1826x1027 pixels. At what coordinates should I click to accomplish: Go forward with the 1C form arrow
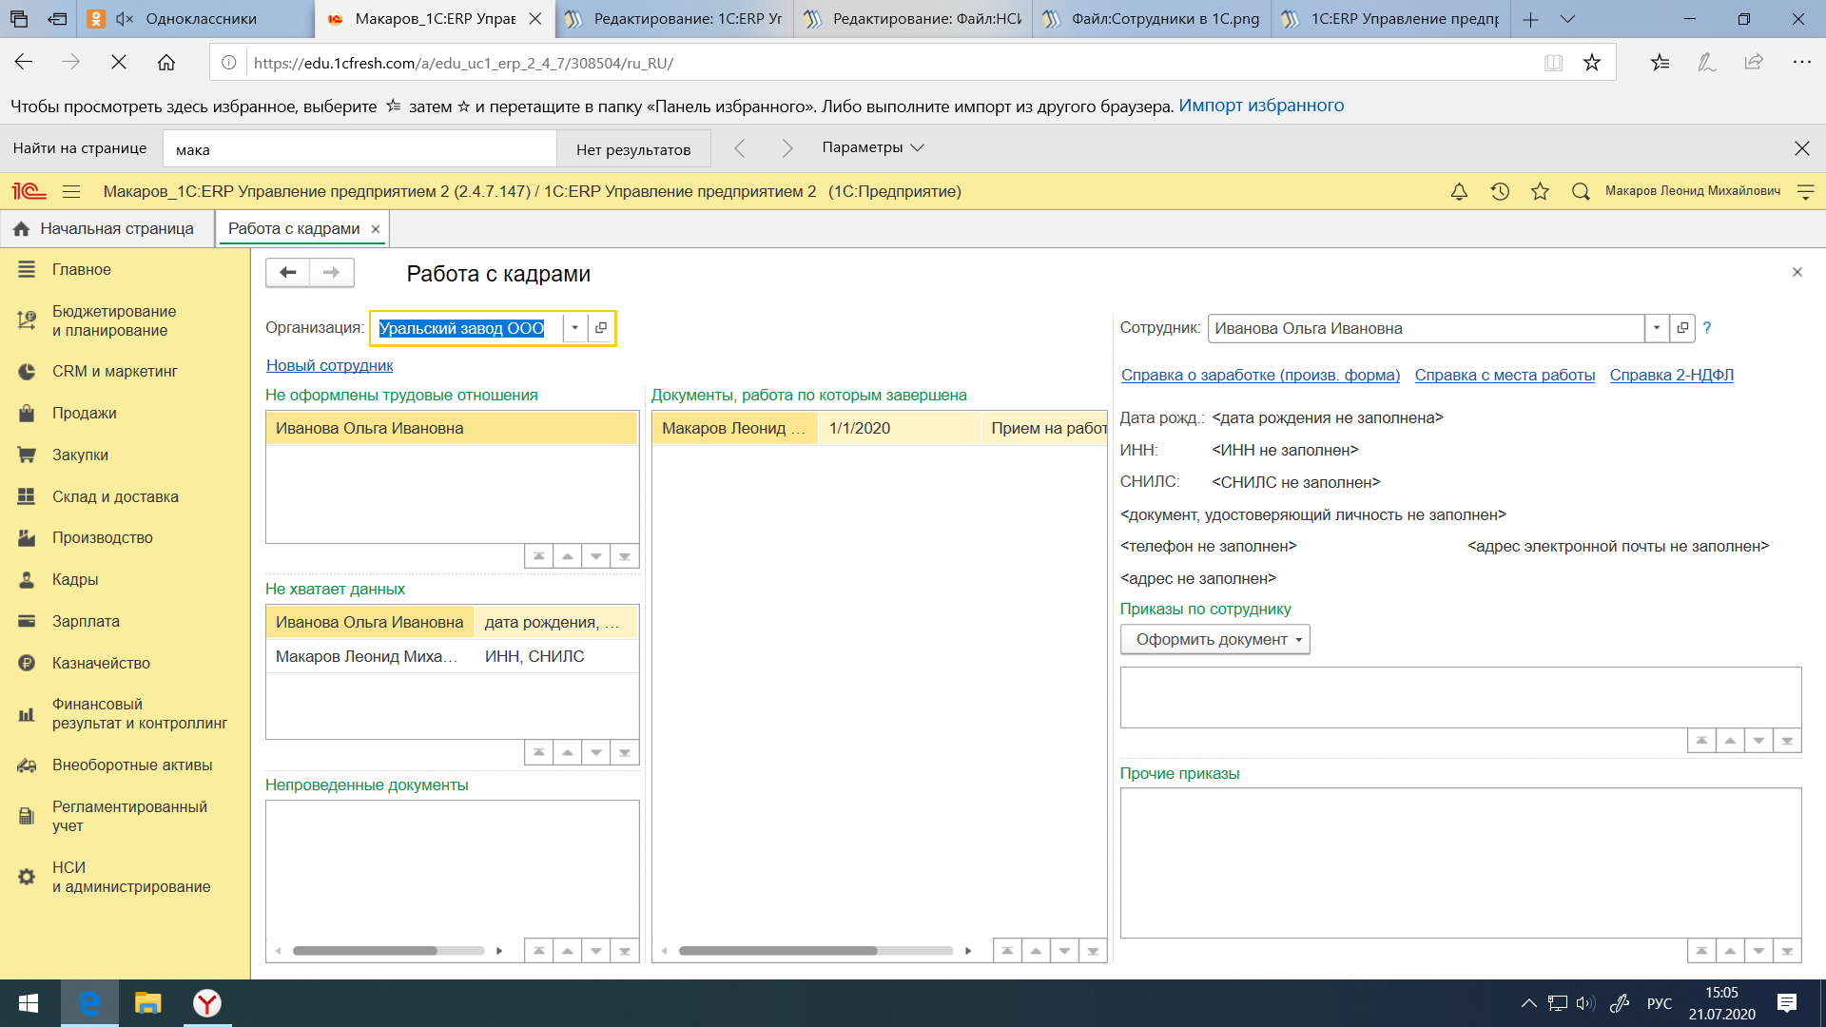pos(331,273)
